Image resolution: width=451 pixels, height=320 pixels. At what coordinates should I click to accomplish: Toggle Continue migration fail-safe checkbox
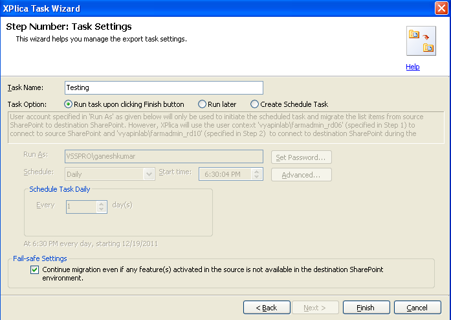[x=34, y=270]
